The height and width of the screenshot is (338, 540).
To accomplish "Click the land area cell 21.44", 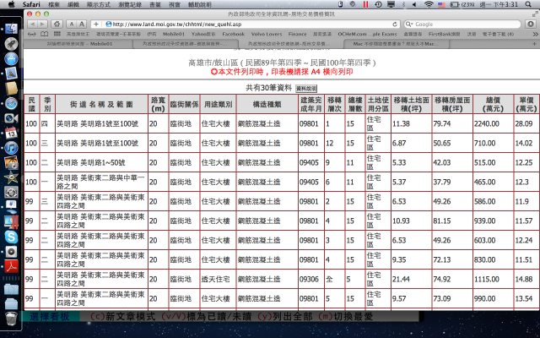I will coord(411,280).
